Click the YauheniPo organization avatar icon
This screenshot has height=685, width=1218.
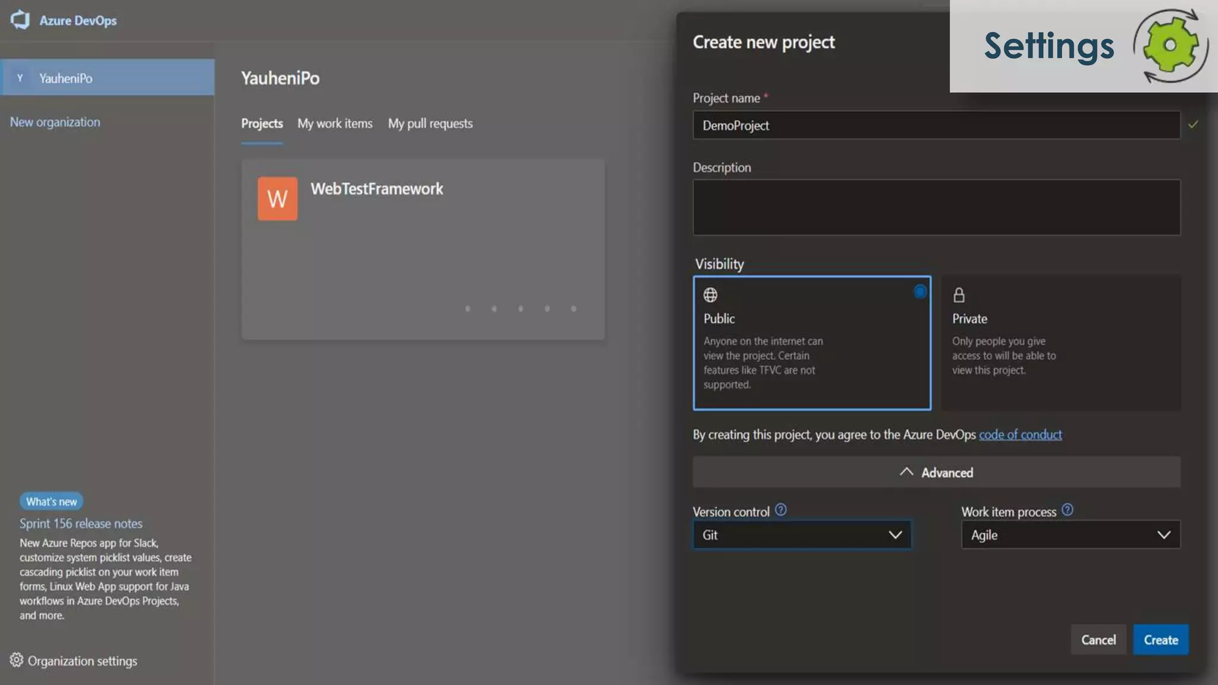coord(20,78)
